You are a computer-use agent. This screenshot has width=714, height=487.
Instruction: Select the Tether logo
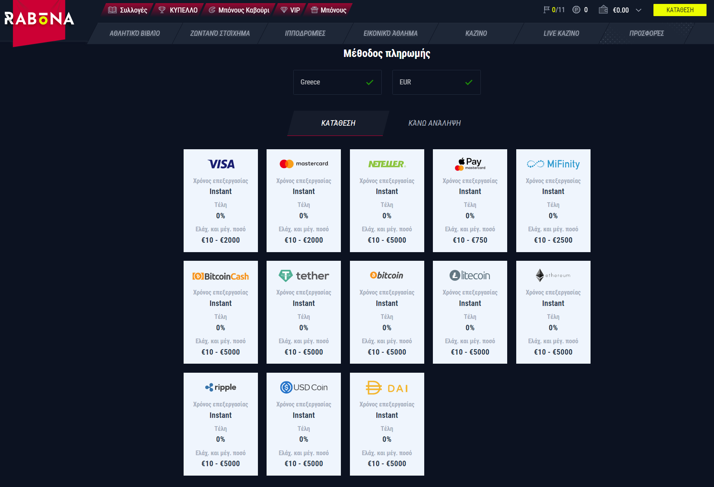point(304,276)
